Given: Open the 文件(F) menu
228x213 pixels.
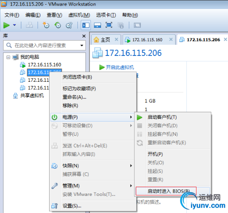Looking at the screenshot, I should (12, 15).
